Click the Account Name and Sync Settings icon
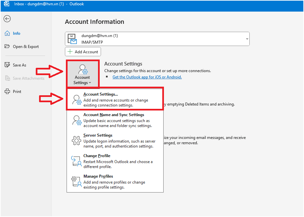Screen dimensions: 304x217 click(x=77, y=120)
